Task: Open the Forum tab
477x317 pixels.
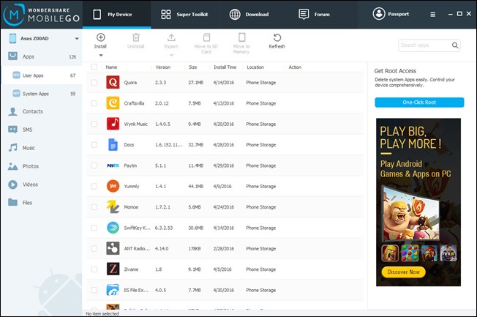Action: point(315,15)
